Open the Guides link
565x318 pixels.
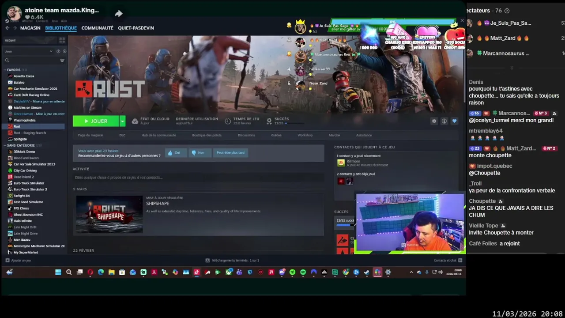(x=276, y=135)
